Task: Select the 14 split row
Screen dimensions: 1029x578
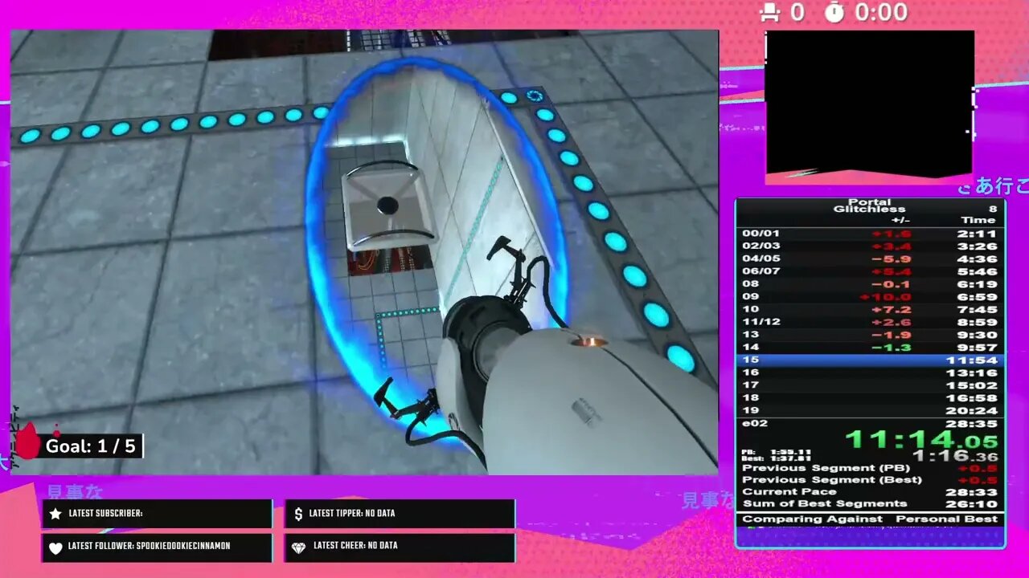Action: tap(870, 348)
